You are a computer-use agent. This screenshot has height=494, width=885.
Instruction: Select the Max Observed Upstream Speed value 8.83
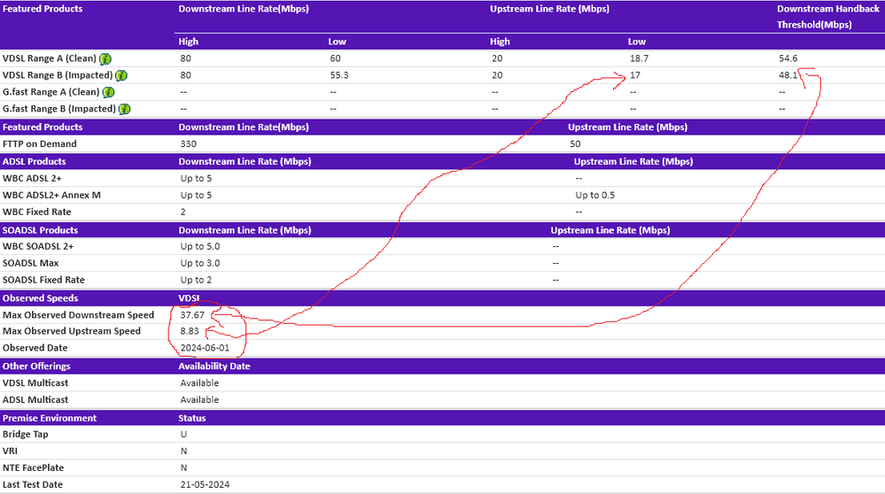coord(190,331)
